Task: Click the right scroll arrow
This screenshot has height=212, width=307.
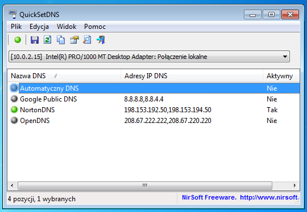Action: pos(294,185)
